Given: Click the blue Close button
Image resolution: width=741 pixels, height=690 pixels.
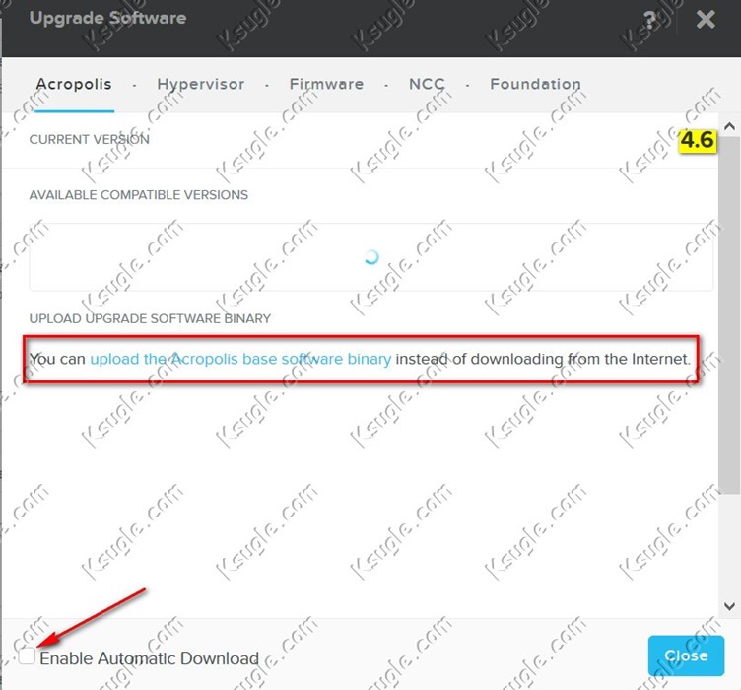Looking at the screenshot, I should coord(686,655).
